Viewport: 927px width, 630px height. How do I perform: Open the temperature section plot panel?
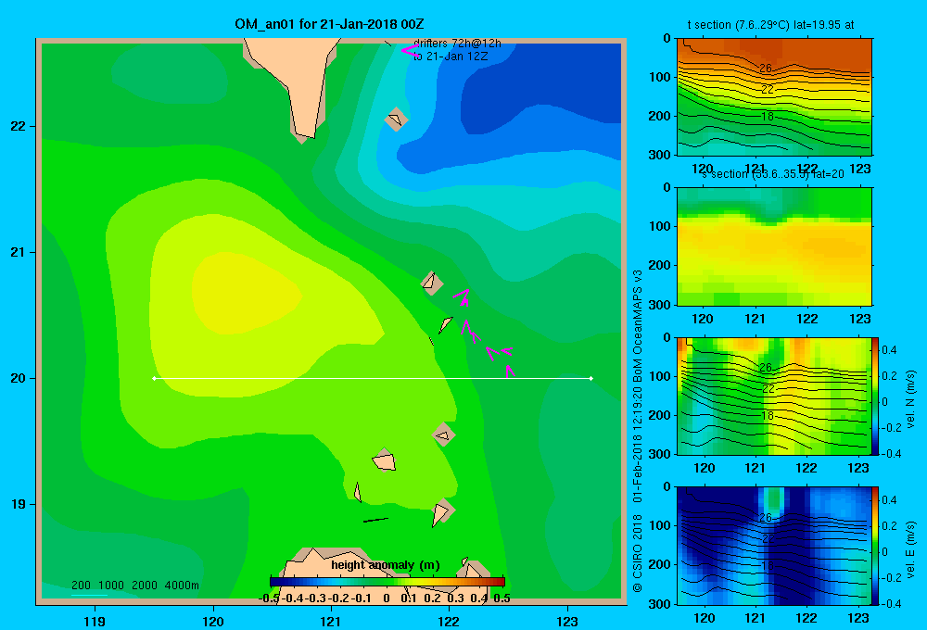click(x=774, y=97)
